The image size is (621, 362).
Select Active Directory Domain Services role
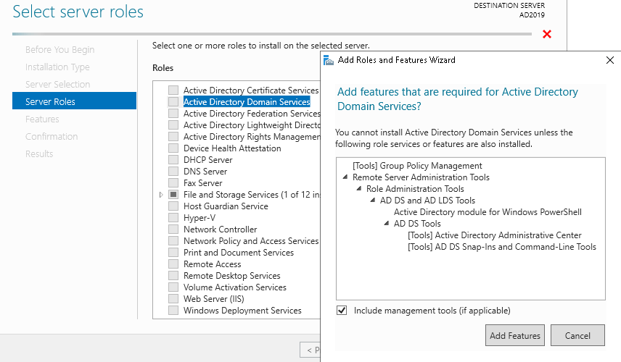click(x=247, y=102)
